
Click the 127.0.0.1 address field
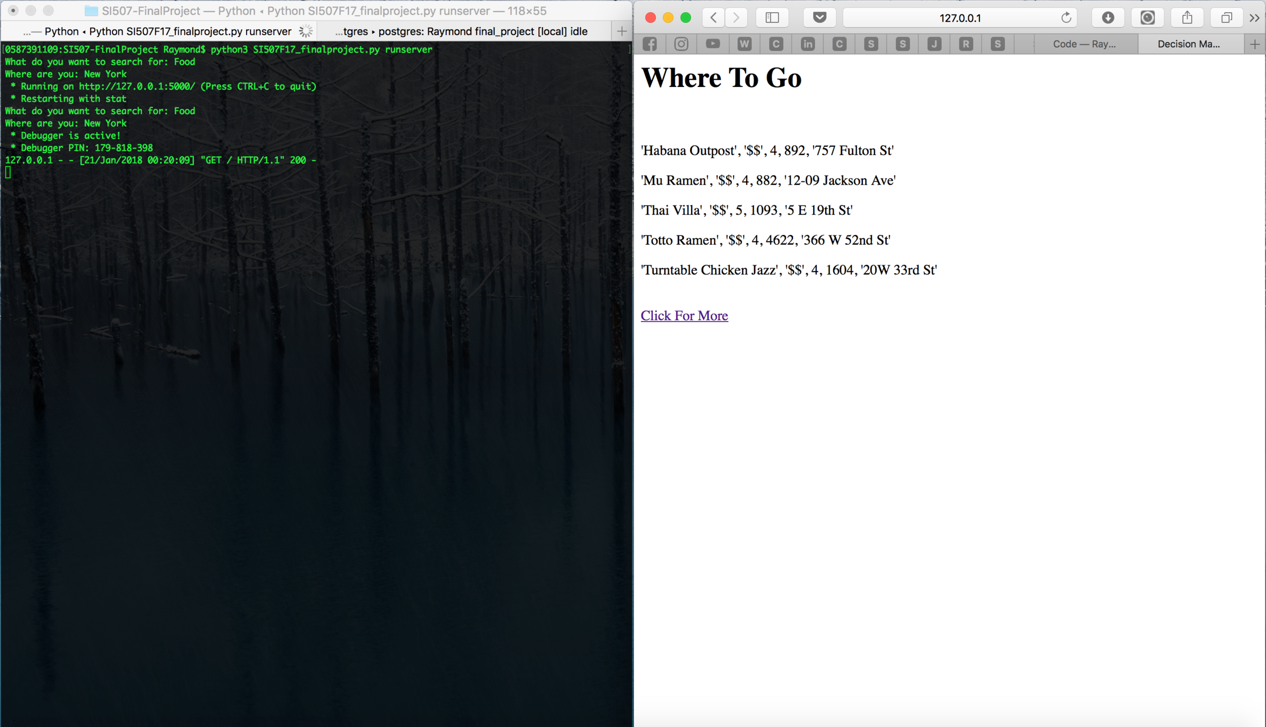[960, 18]
